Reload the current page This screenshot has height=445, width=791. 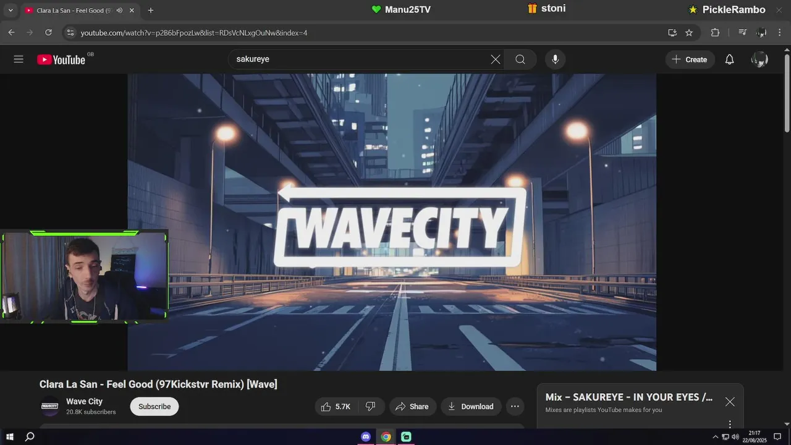coord(48,32)
